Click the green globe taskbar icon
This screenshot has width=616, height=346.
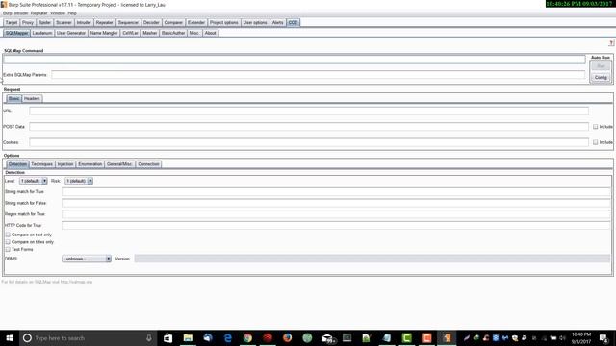point(307,337)
